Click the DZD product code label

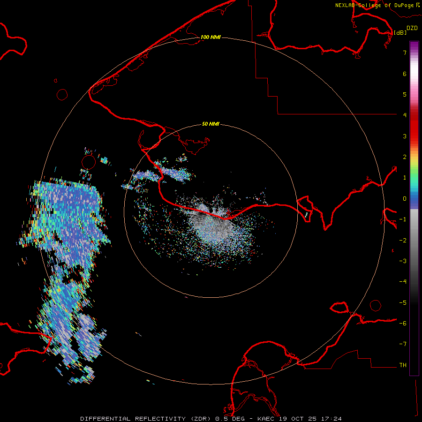(x=412, y=28)
